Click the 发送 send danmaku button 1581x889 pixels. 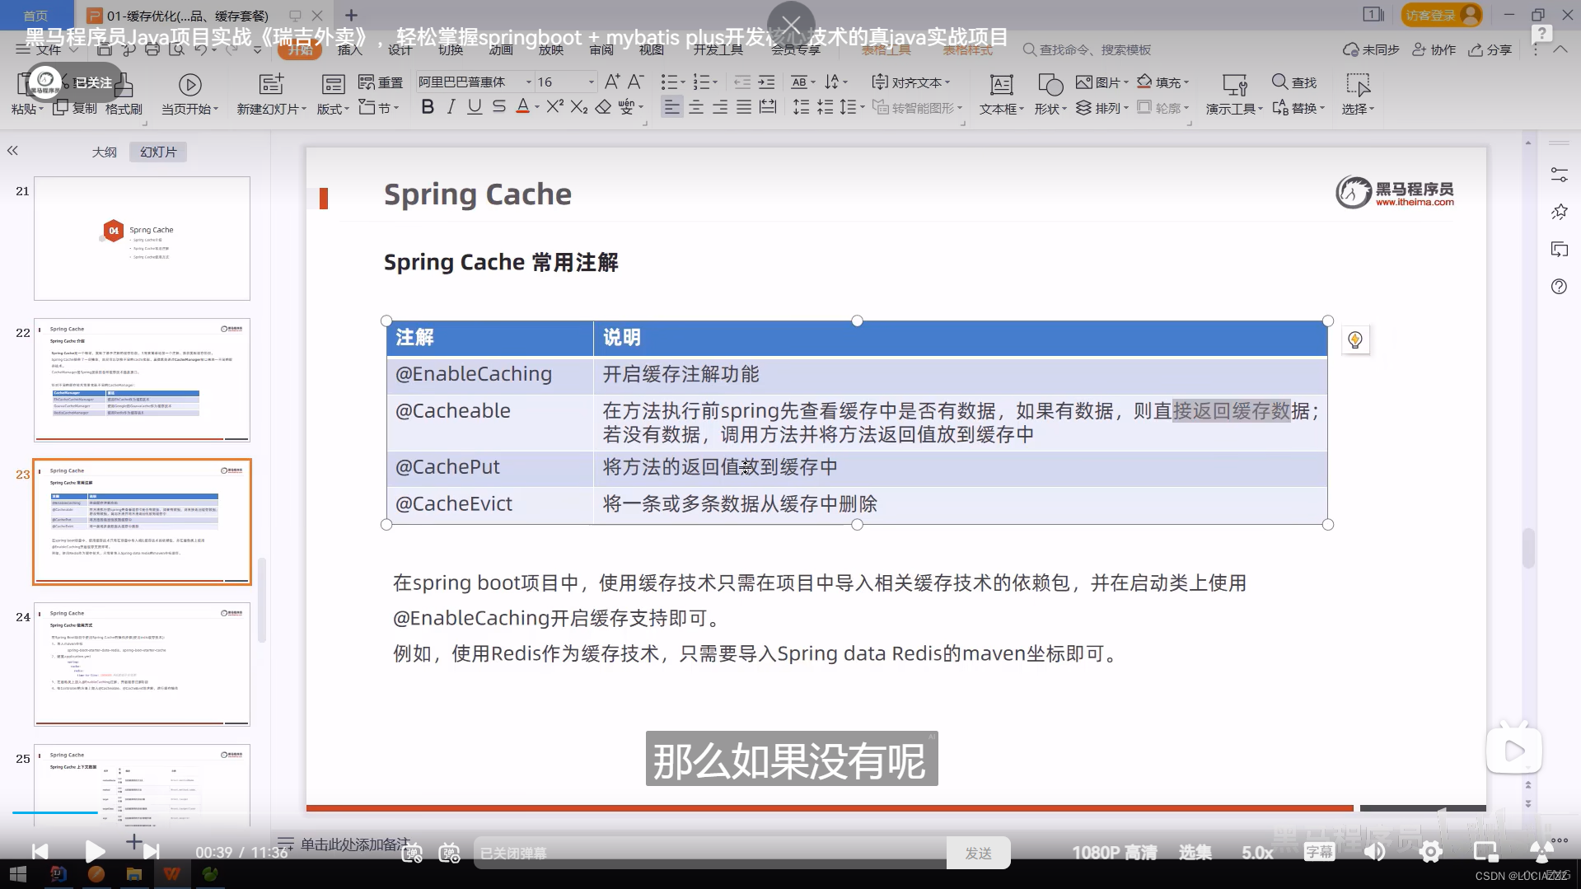[978, 852]
